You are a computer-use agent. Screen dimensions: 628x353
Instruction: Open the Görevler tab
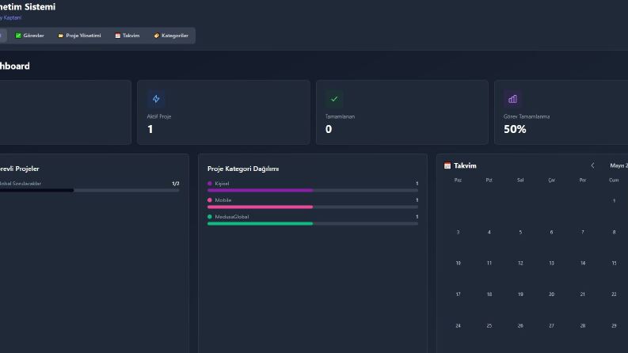29,36
